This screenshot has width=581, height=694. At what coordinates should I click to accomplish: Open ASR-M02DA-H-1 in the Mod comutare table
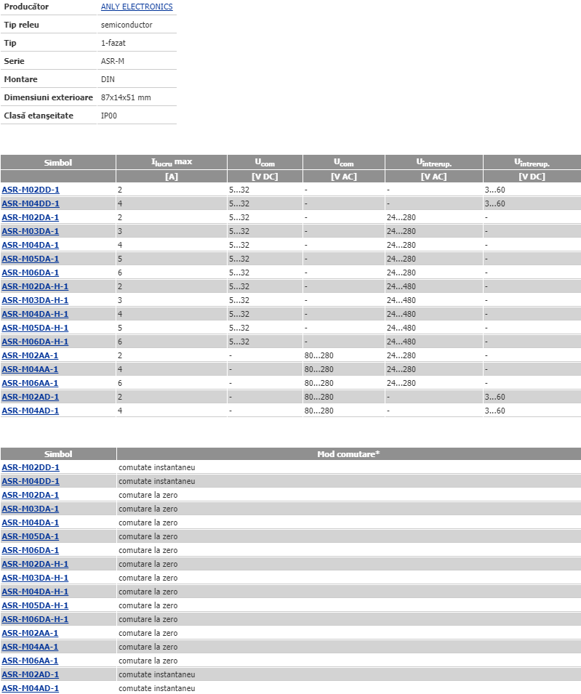pos(36,565)
